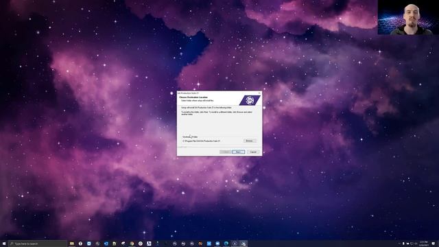Click Cancel in the setup dialog
439x247 pixels.
point(253,152)
